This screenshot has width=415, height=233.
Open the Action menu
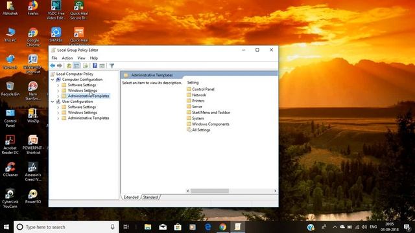(x=67, y=58)
